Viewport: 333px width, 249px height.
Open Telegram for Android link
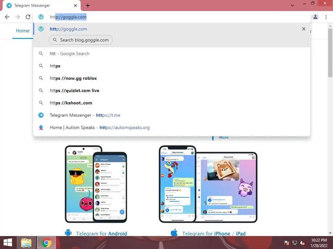[101, 233]
